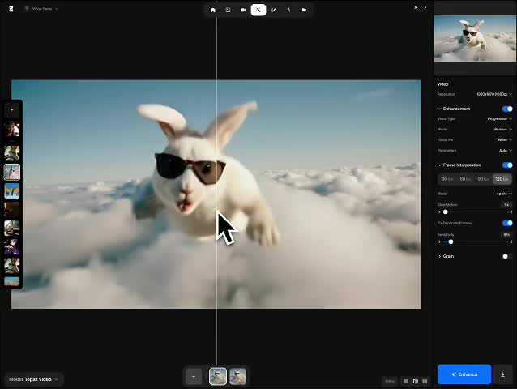Disable Fix Duplicate Frames switch

tap(507, 223)
